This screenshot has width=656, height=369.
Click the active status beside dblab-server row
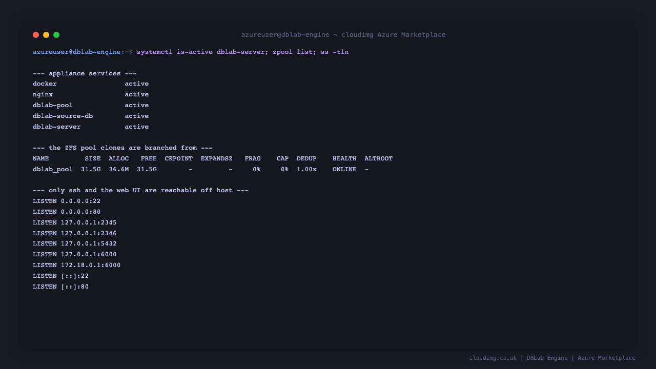137,127
